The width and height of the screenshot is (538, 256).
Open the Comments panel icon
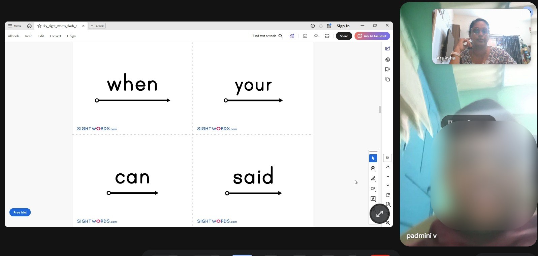(x=387, y=59)
